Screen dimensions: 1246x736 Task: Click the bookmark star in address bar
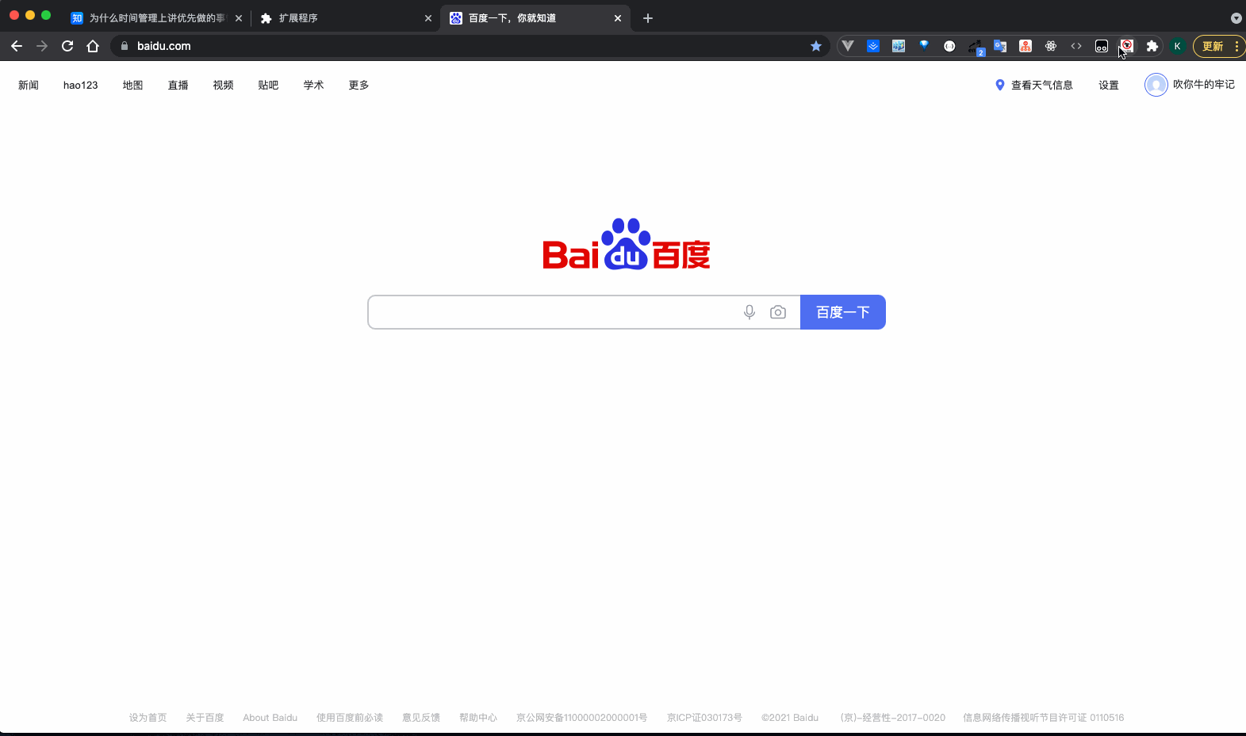(x=816, y=46)
